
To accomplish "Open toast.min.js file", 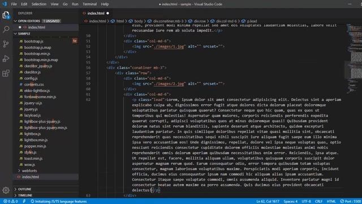I will (33, 159).
